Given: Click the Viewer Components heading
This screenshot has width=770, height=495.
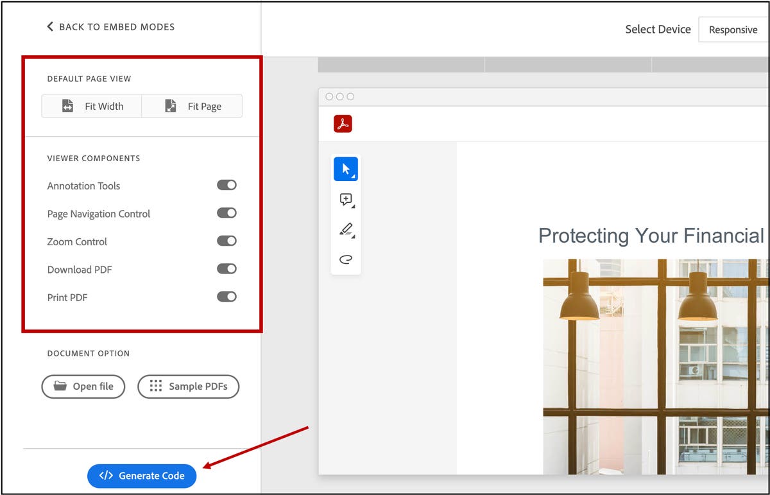Looking at the screenshot, I should (x=94, y=158).
